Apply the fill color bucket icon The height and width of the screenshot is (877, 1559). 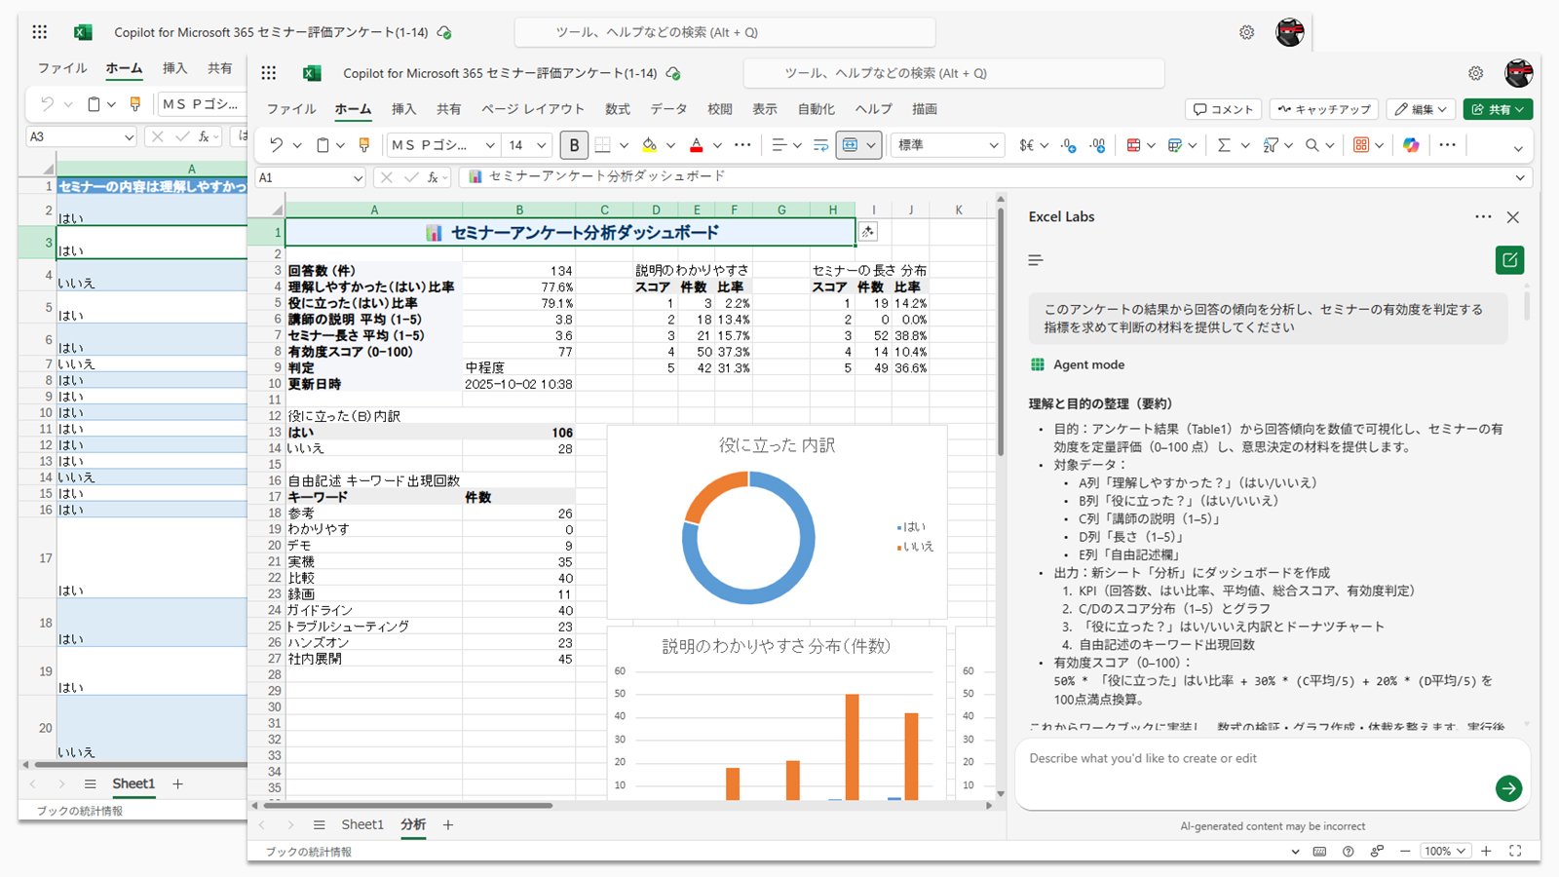649,145
